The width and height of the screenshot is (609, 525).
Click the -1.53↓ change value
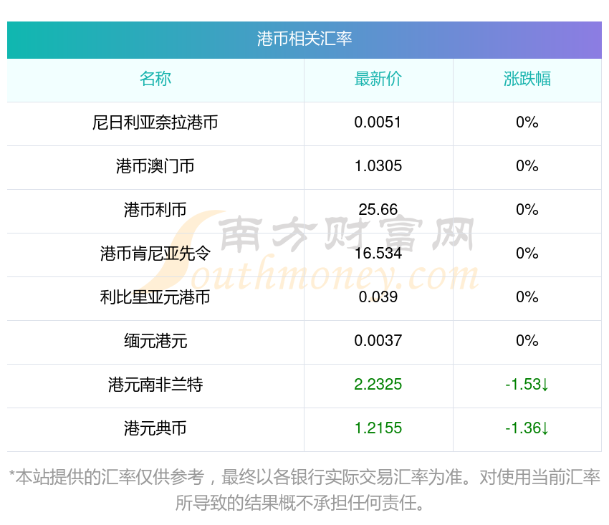coord(527,385)
